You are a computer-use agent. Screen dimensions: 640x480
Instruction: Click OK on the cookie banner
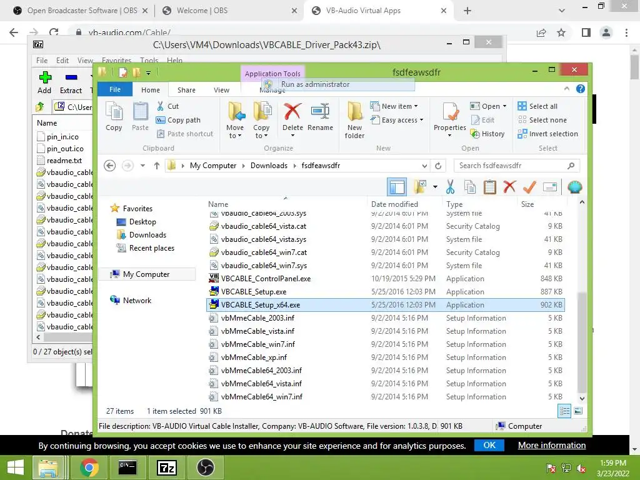tap(489, 445)
